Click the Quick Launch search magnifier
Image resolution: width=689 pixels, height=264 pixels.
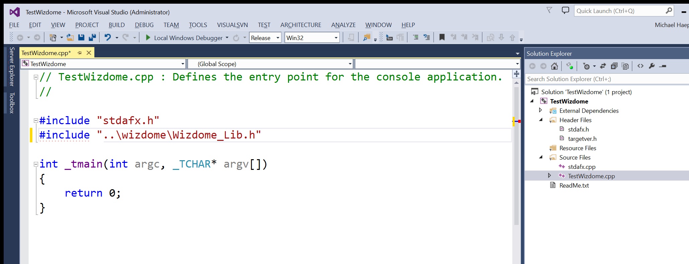[669, 11]
